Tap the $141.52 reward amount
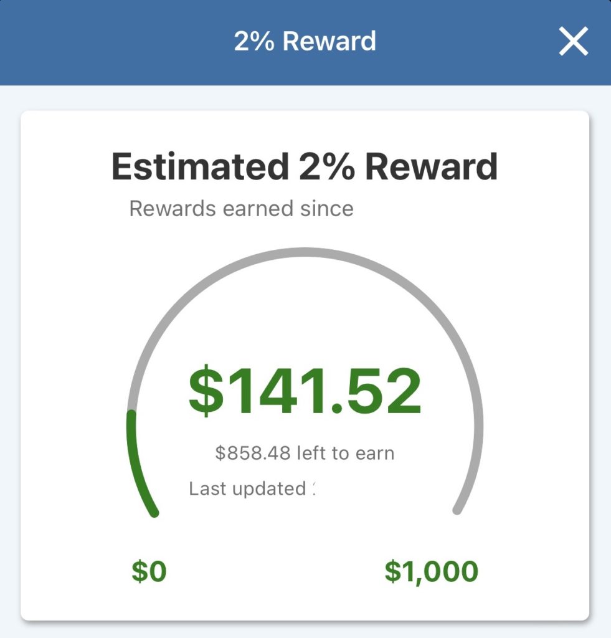The image size is (611, 638). (x=305, y=391)
